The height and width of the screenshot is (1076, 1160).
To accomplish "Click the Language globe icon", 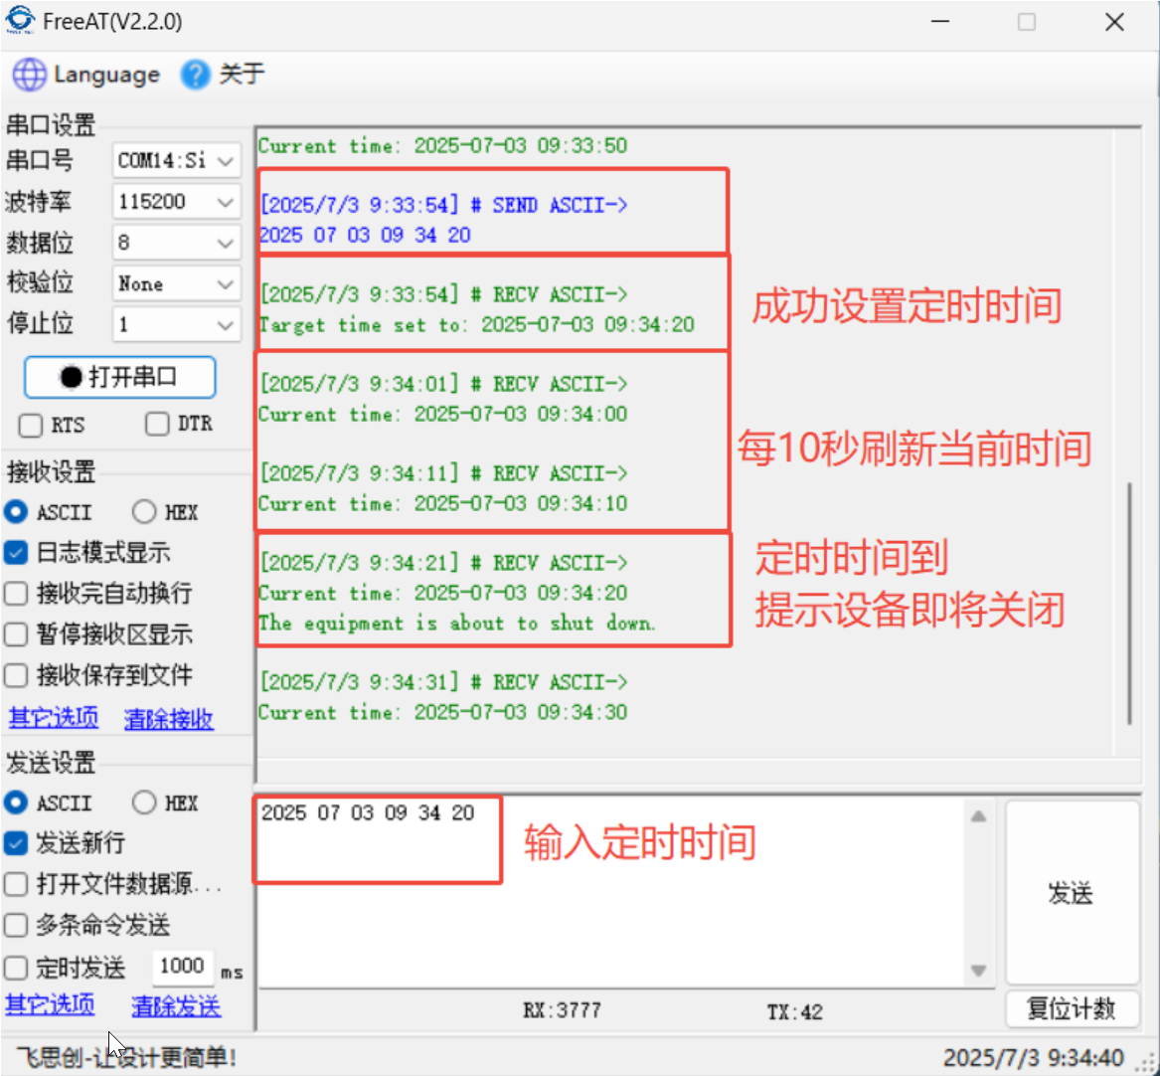I will coord(30,75).
